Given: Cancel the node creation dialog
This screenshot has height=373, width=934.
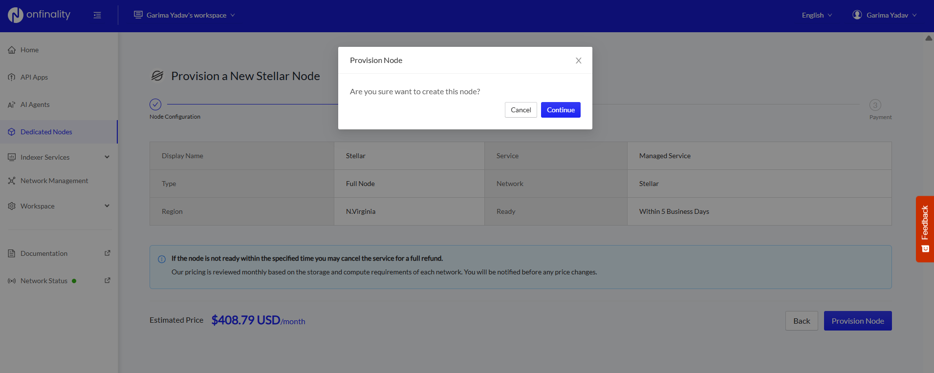Looking at the screenshot, I should [x=521, y=110].
